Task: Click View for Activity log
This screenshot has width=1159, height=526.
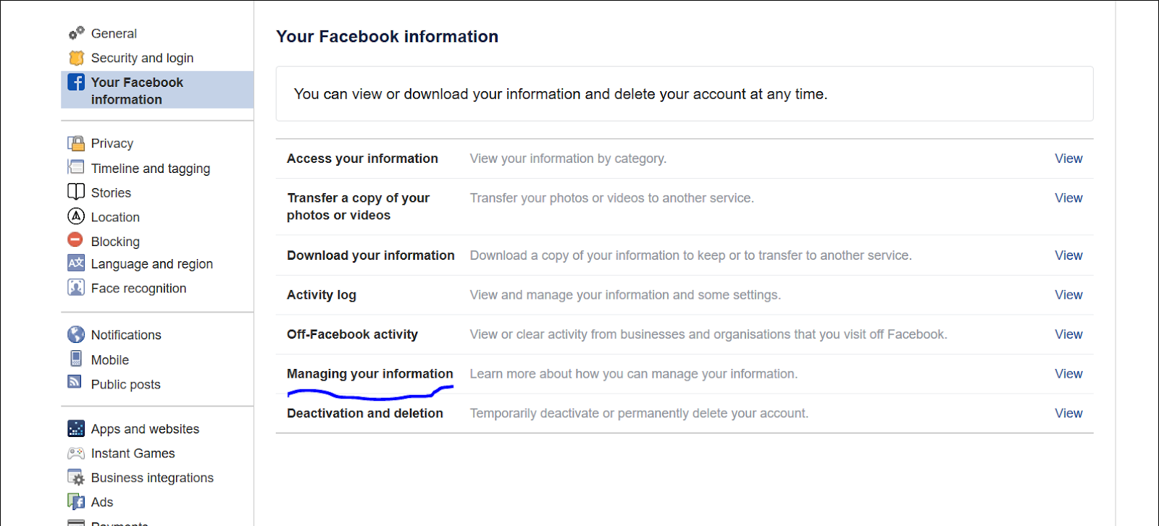Action: coord(1068,294)
